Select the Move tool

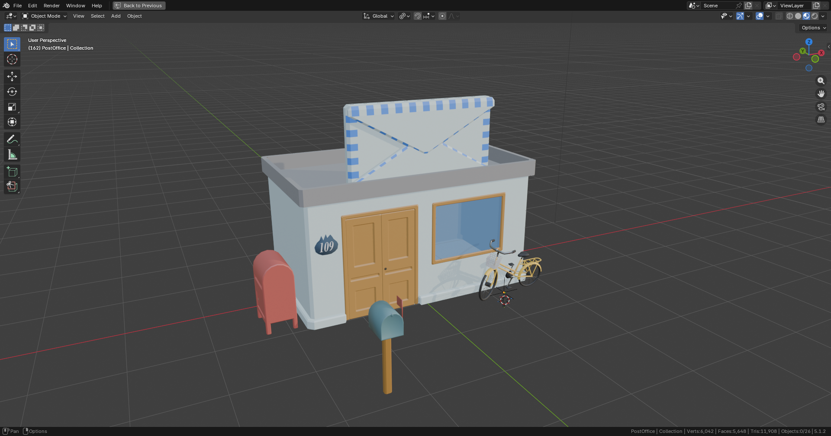point(12,76)
